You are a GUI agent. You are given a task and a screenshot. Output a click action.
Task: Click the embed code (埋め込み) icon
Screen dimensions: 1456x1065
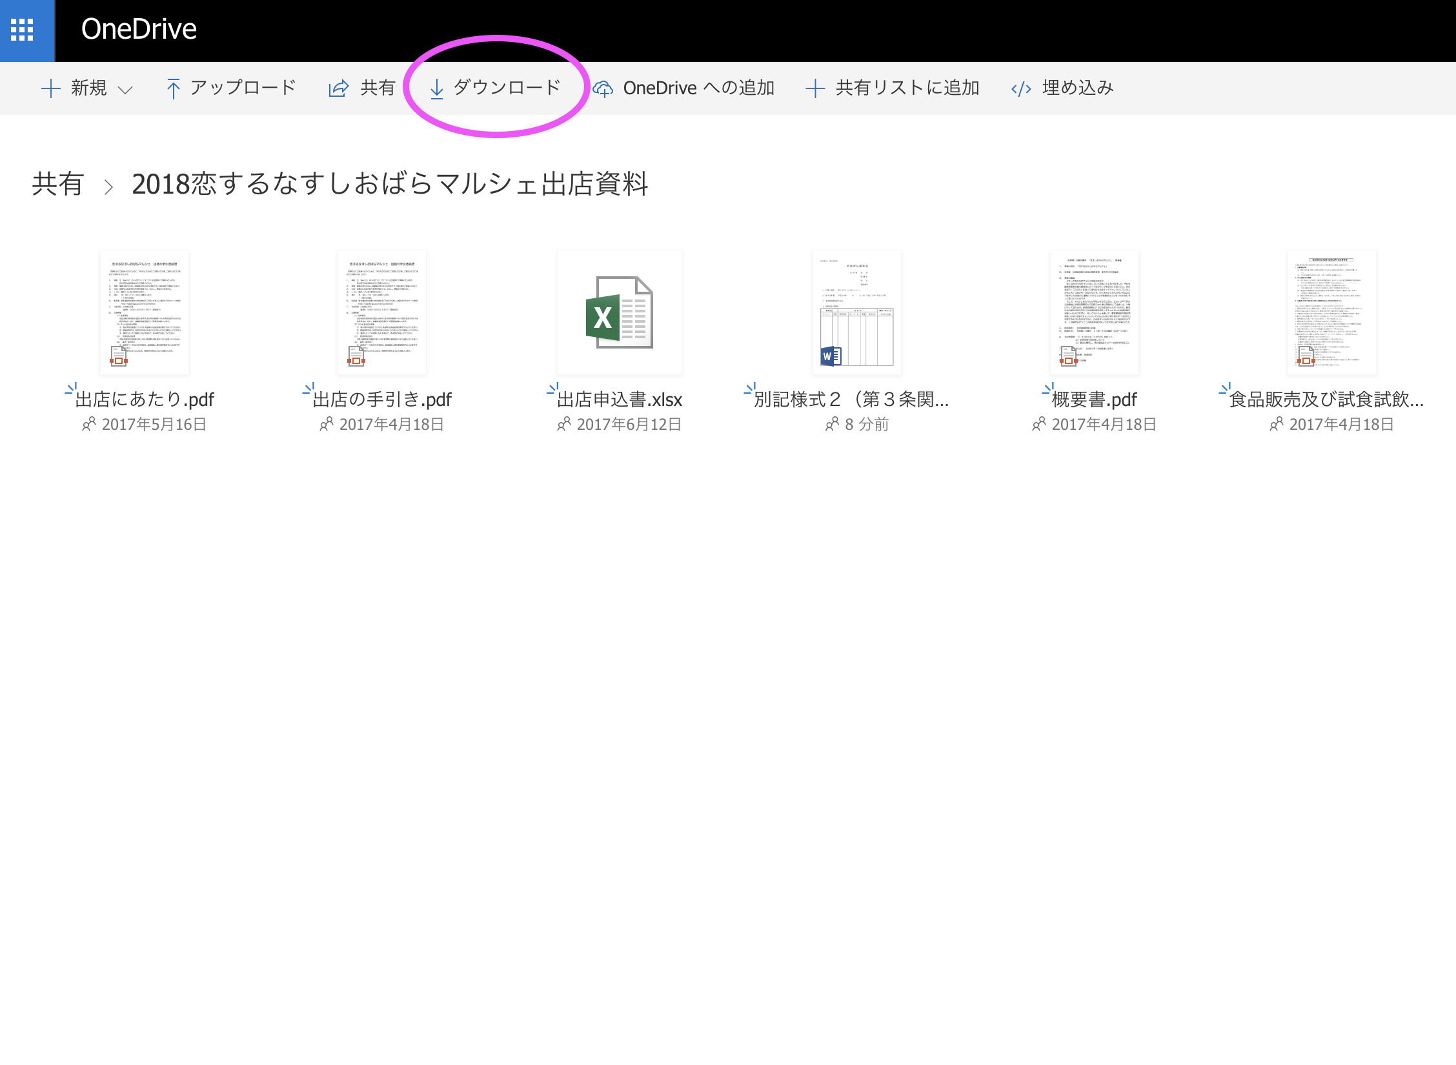[1021, 88]
